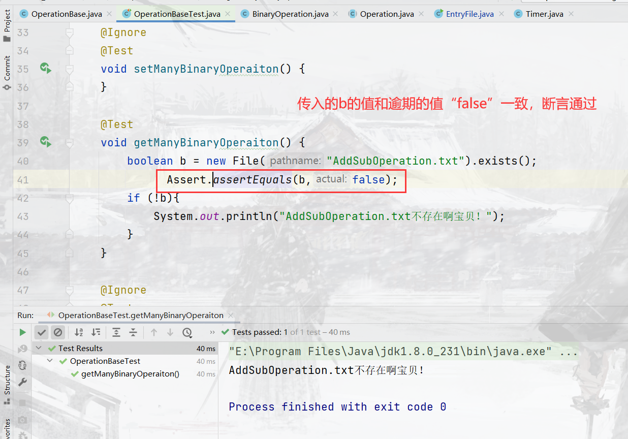Collapse all test result nodes
The width and height of the screenshot is (628, 439).
pyautogui.click(x=133, y=332)
